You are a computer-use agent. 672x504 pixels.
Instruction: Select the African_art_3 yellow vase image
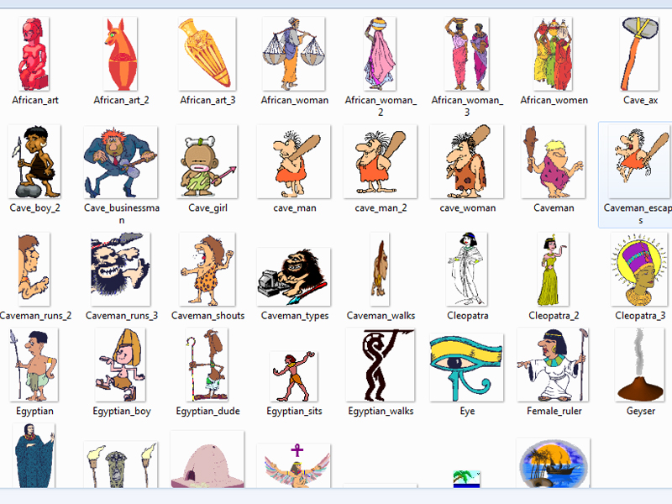[x=207, y=54]
